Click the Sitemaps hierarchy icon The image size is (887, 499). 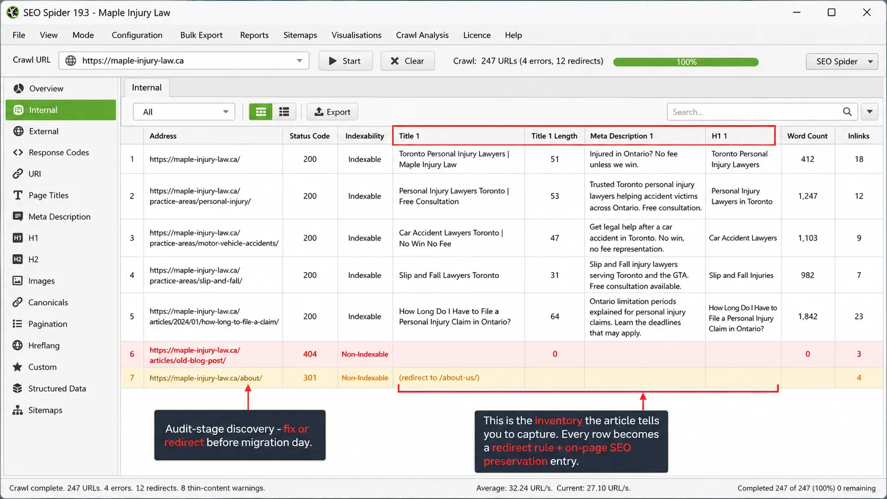pos(18,410)
